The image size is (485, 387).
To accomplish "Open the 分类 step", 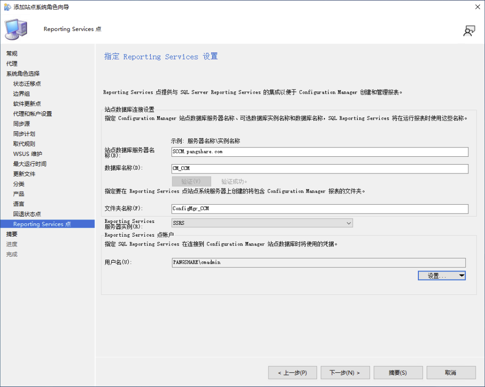I will (x=19, y=184).
